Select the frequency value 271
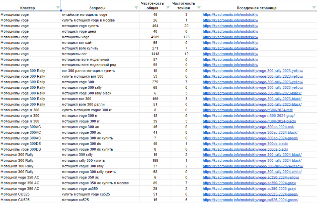 (155, 48)
